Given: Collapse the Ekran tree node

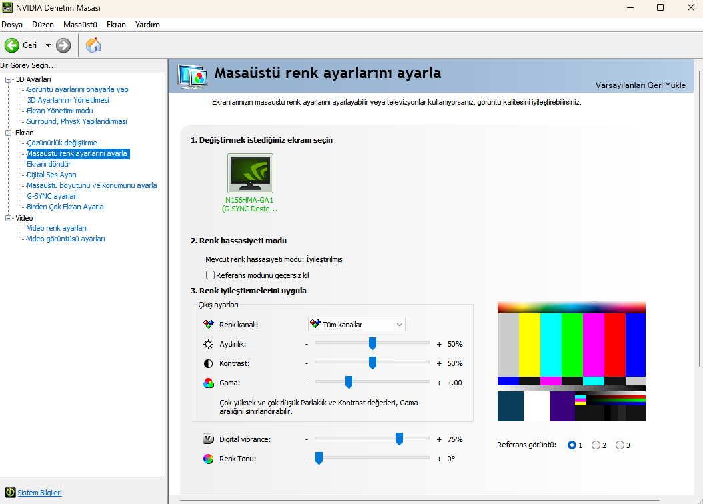Looking at the screenshot, I should click(x=8, y=133).
